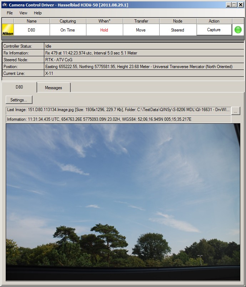Browse image folder with ellipsis button

(236, 111)
